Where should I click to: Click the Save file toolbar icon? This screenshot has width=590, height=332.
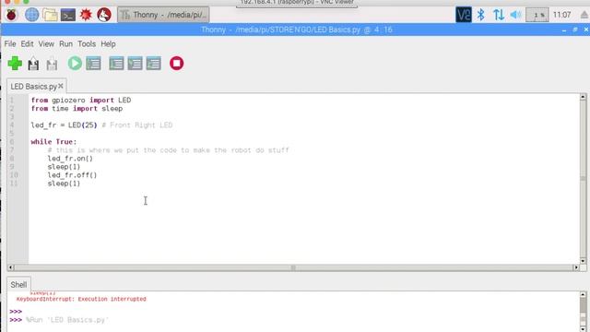(x=52, y=64)
